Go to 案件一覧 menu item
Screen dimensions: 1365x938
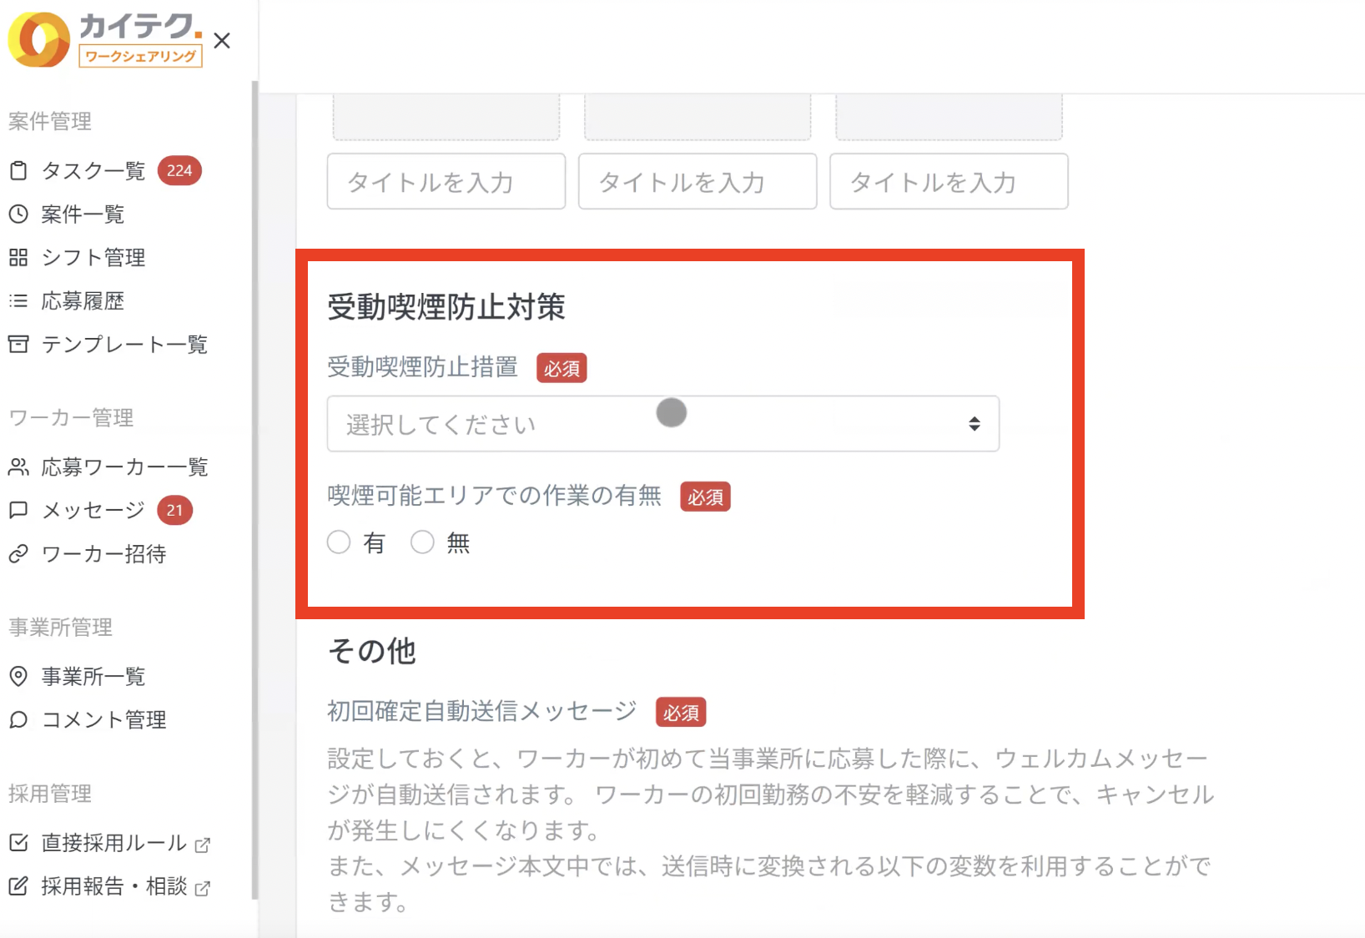click(83, 214)
